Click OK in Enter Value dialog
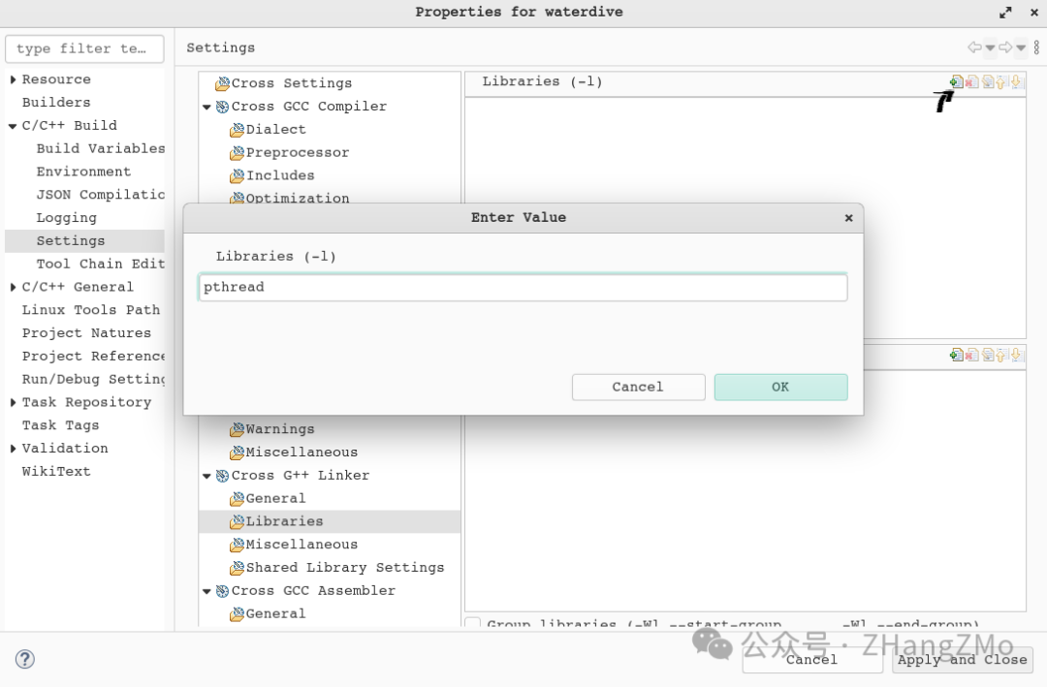 (780, 388)
